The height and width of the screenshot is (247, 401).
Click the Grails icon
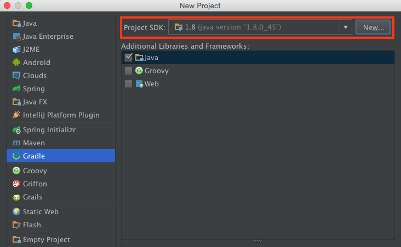[x=16, y=197]
